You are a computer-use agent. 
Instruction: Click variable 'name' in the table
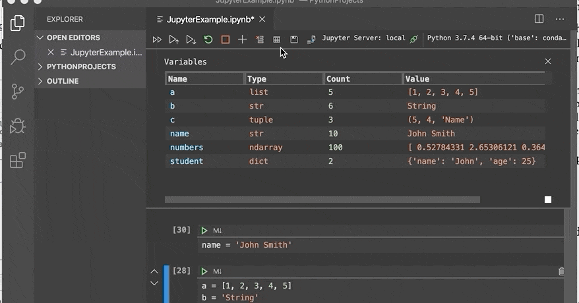tap(179, 134)
